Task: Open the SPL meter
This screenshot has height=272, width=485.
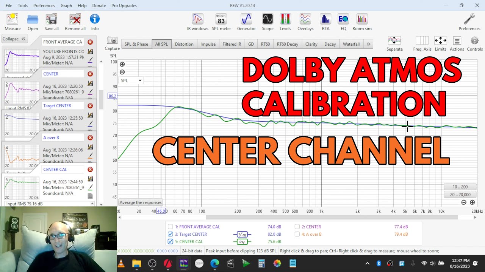Action: (221, 22)
